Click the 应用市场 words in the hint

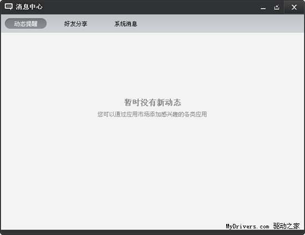pyautogui.click(x=138, y=114)
